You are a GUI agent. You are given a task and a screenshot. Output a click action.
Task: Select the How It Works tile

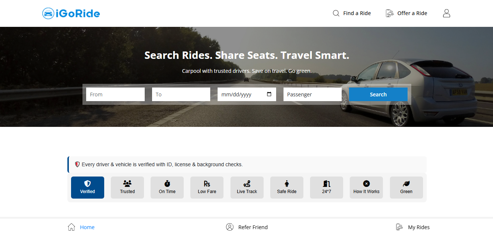[x=366, y=188]
